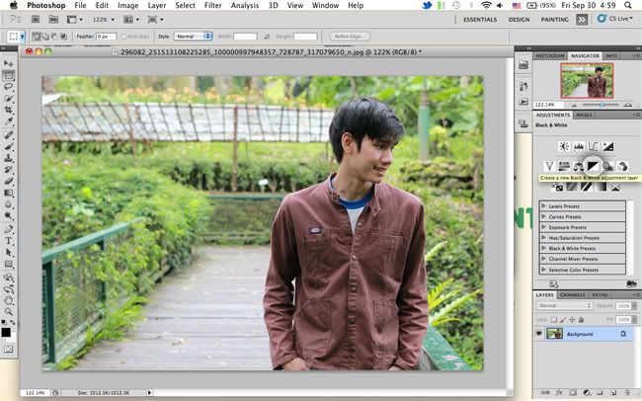
Task: Open the Style dropdown in options bar
Action: (193, 37)
